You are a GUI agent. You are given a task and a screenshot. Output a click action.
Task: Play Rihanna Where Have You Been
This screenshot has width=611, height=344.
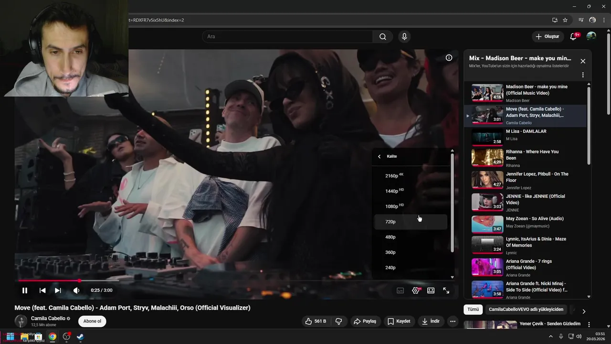[x=525, y=158]
